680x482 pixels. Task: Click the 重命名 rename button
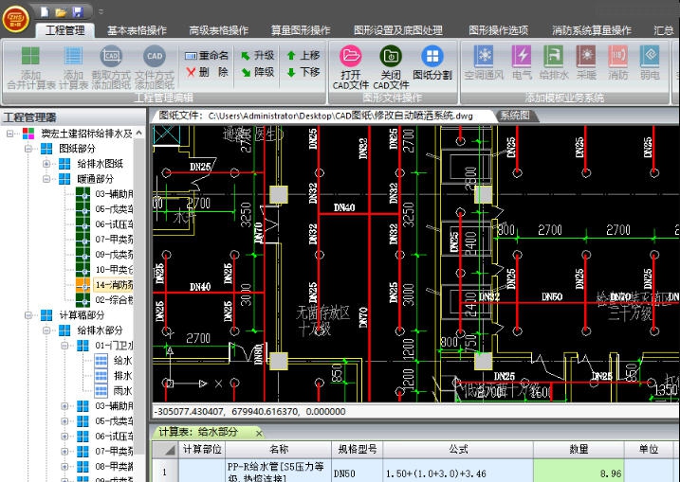click(207, 56)
